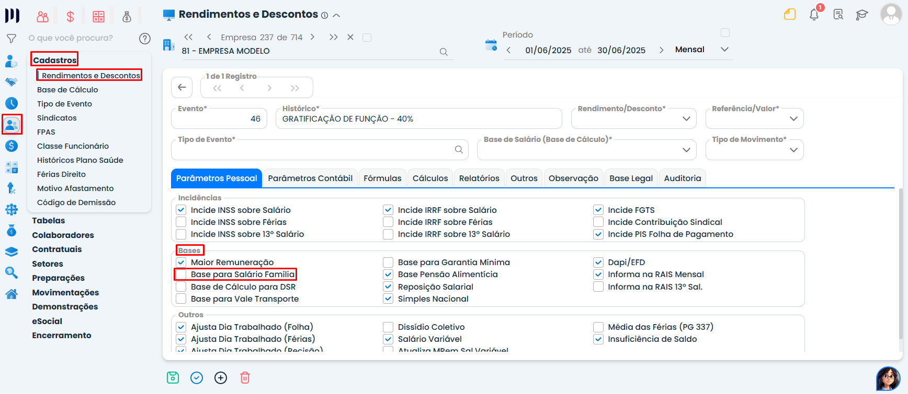This screenshot has width=908, height=394.
Task: Click the help question mark icon
Action: click(x=145, y=38)
